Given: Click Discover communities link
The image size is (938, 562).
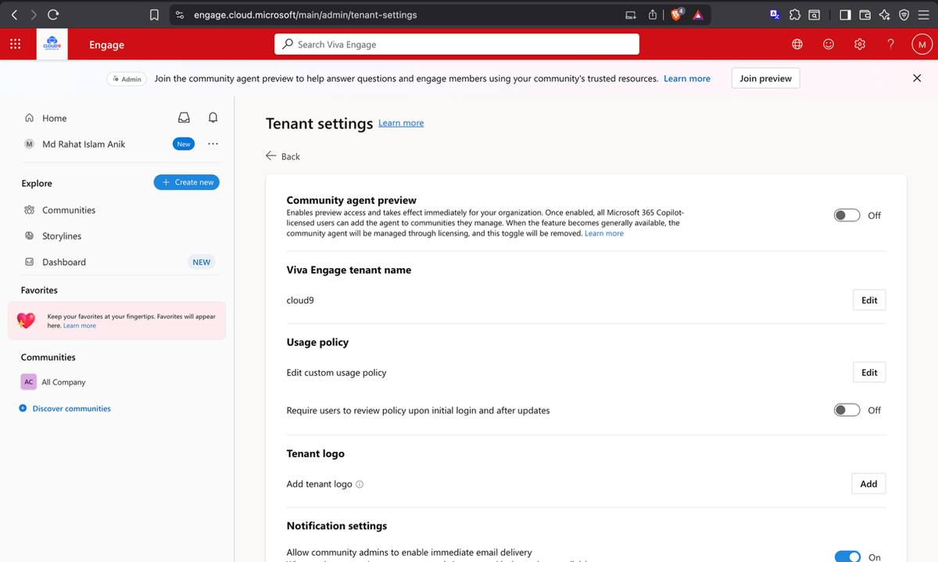Looking at the screenshot, I should coord(71,409).
